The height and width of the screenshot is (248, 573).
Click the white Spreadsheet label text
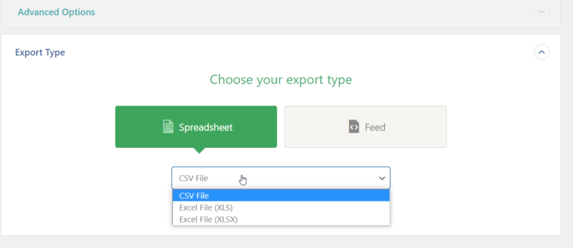206,127
